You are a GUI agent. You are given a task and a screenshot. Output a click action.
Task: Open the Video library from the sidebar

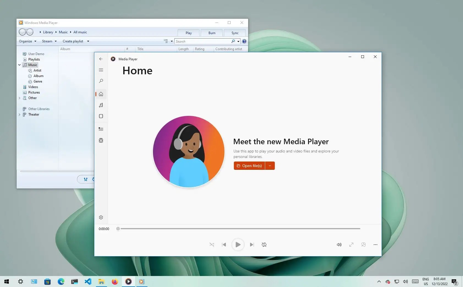[x=101, y=116]
